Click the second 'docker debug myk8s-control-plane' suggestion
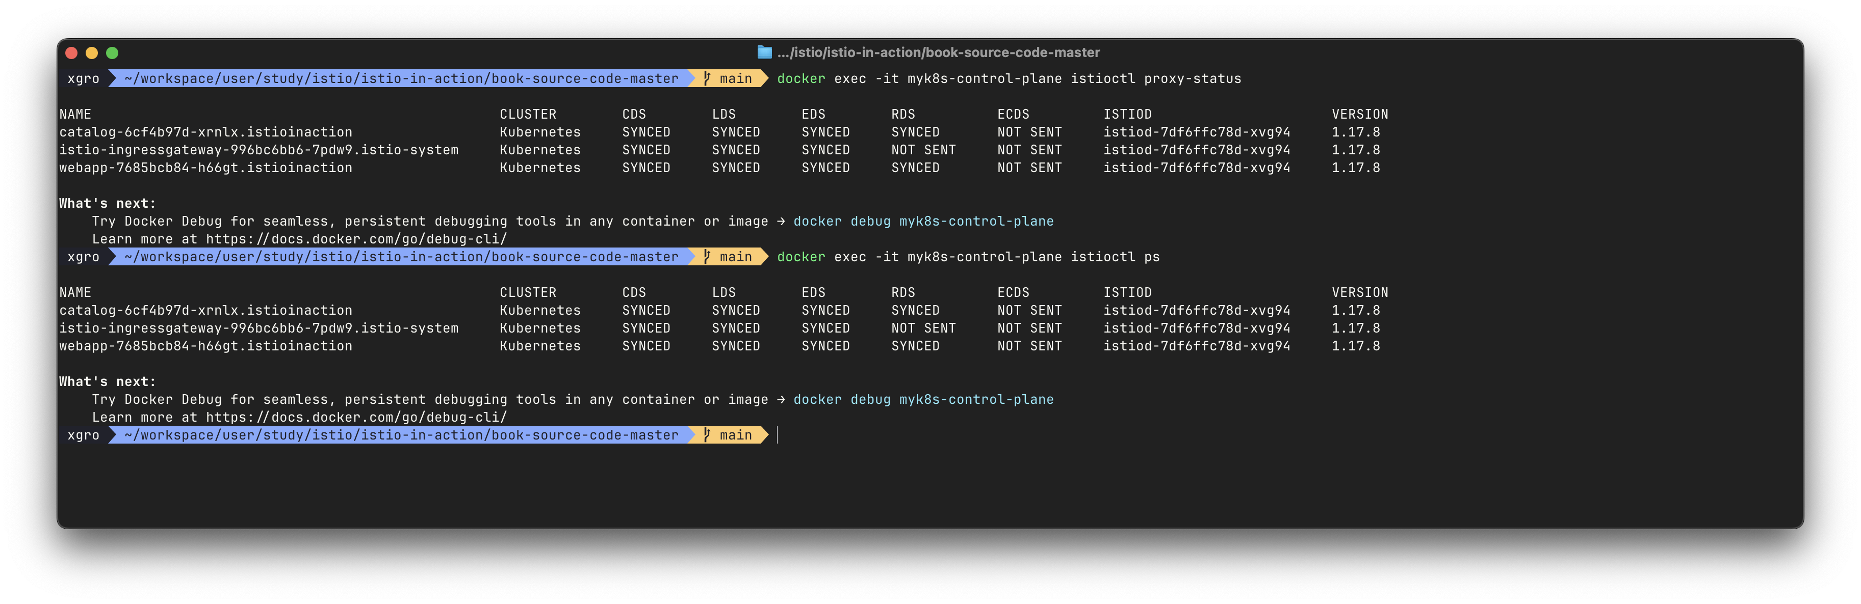 [923, 399]
